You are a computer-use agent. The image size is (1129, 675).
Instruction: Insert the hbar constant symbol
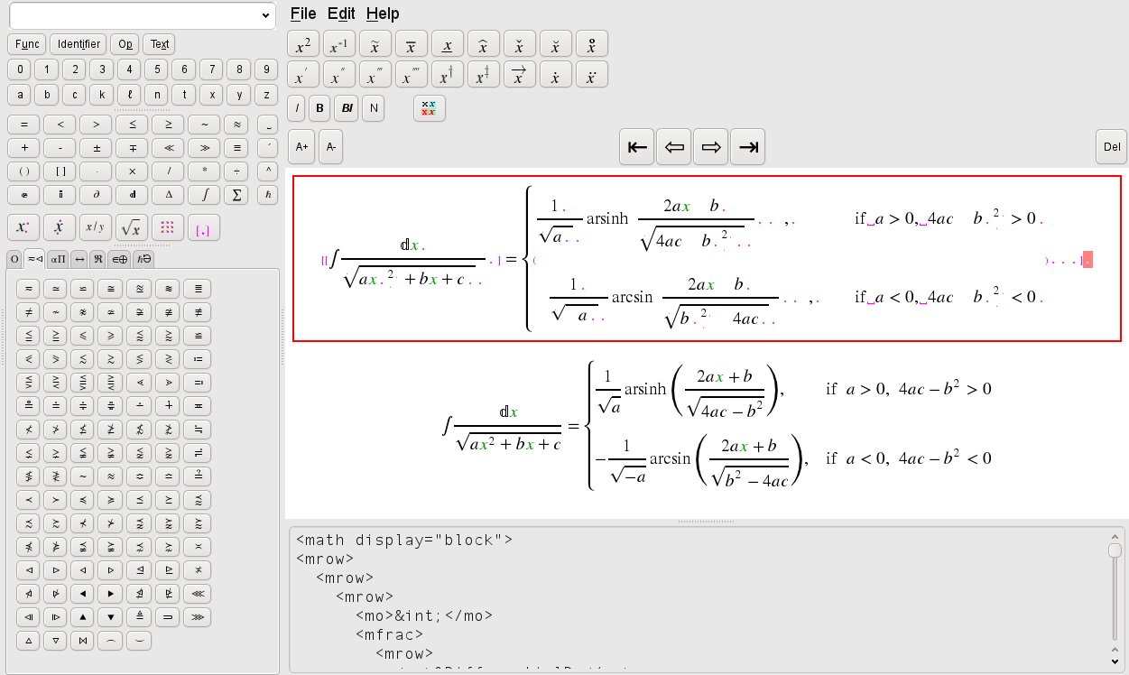point(266,194)
